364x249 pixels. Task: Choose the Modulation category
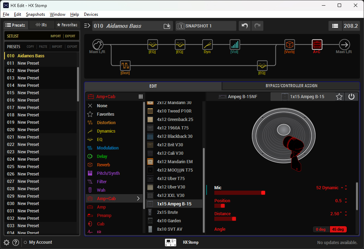(x=108, y=148)
